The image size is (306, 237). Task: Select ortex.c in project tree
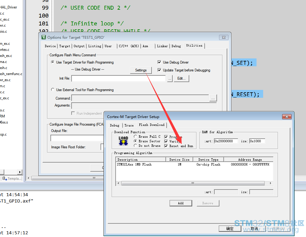[5, 50]
